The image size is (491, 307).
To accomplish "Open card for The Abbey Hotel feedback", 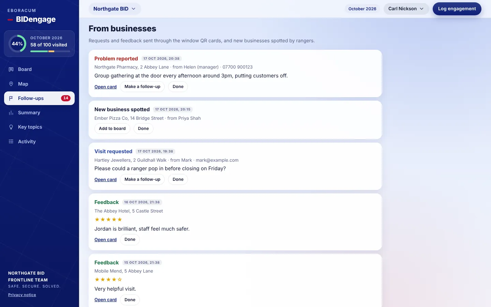I will 105,240.
